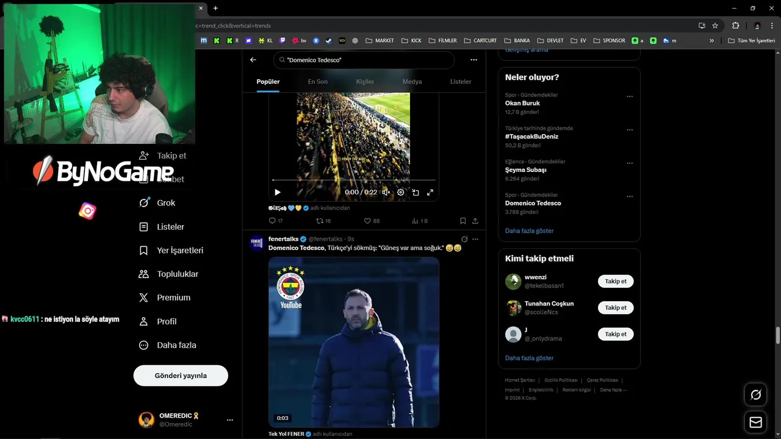Show hidden bookmarks with the double chevron
This screenshot has width=781, height=439.
click(711, 40)
